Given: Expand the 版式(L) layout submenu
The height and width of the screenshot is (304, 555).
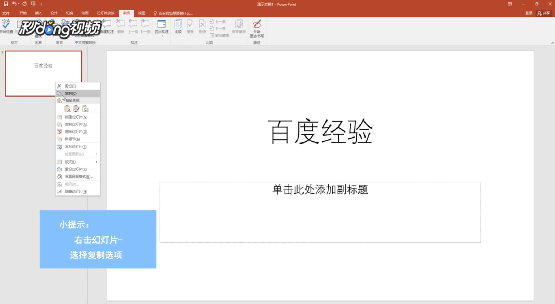Looking at the screenshot, I should coord(78,162).
